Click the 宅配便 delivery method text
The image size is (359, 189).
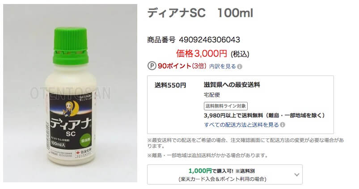212,95
